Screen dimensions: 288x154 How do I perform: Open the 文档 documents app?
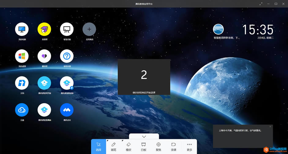coord(22,83)
